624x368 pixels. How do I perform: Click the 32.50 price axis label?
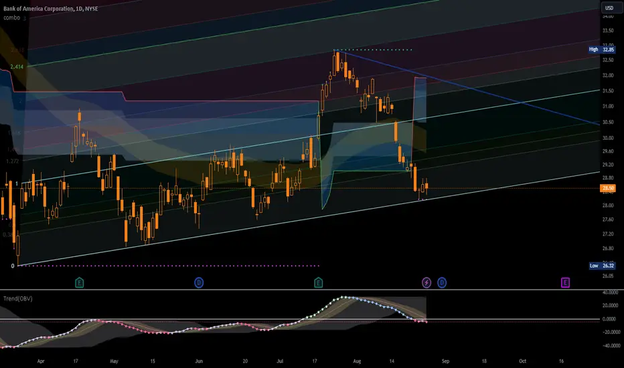pos(608,60)
